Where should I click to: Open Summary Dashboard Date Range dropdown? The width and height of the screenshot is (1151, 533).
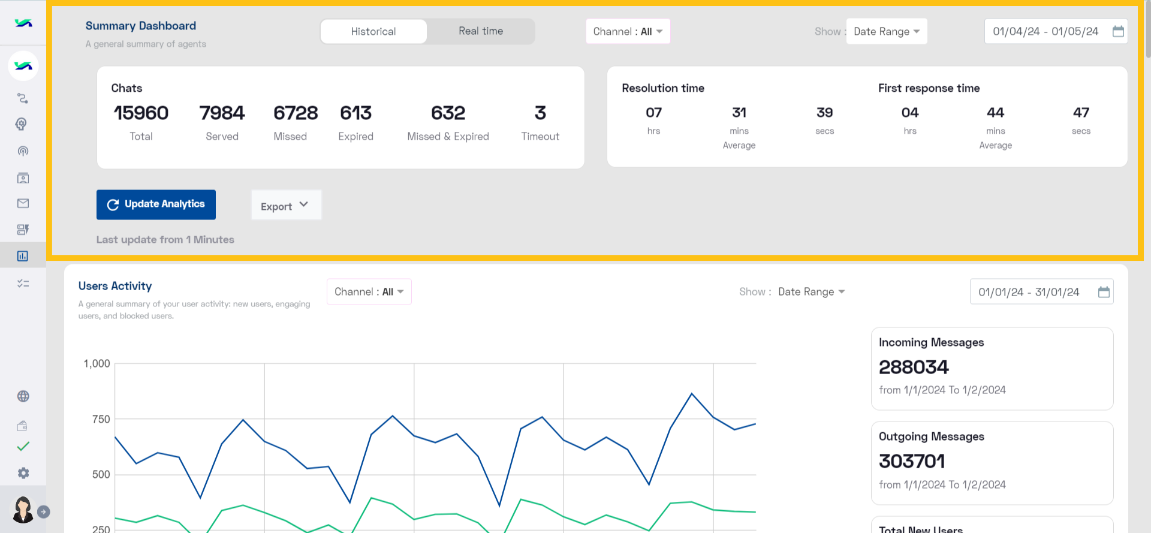click(887, 31)
